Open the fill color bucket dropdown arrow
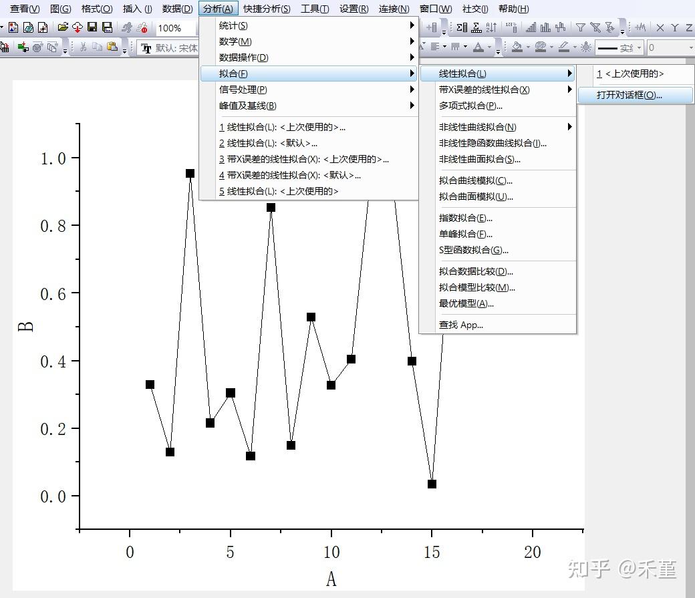 (x=528, y=47)
